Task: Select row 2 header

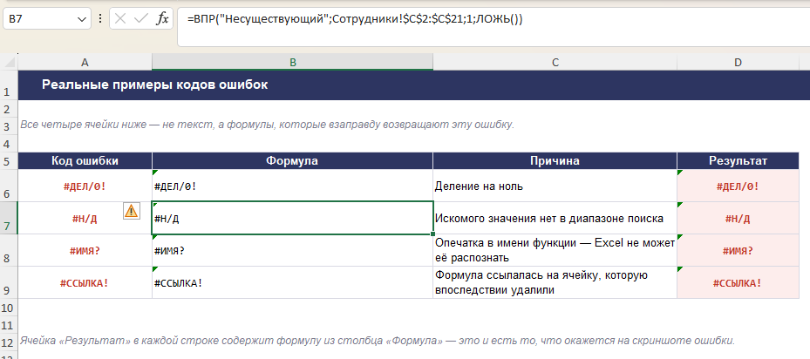Action: [x=9, y=109]
